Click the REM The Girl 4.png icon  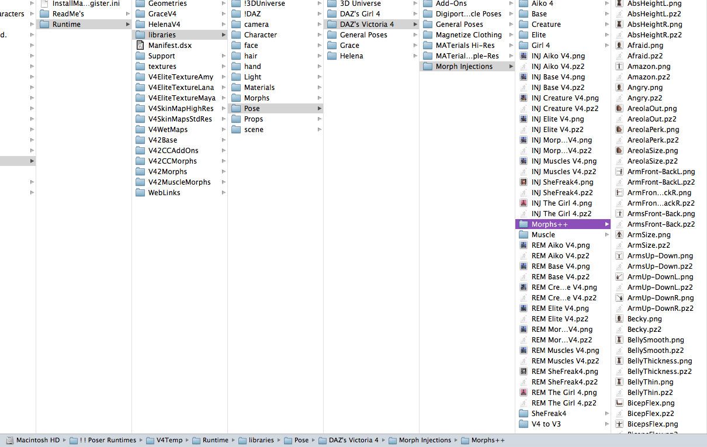click(x=524, y=393)
